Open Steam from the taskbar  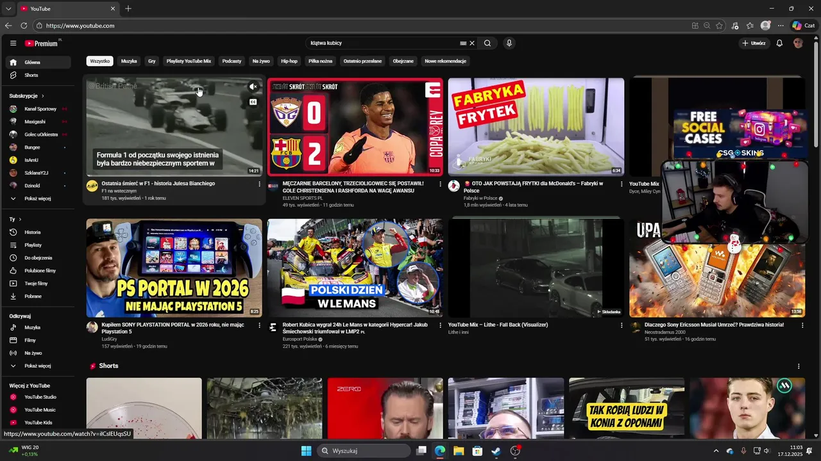[496, 451]
